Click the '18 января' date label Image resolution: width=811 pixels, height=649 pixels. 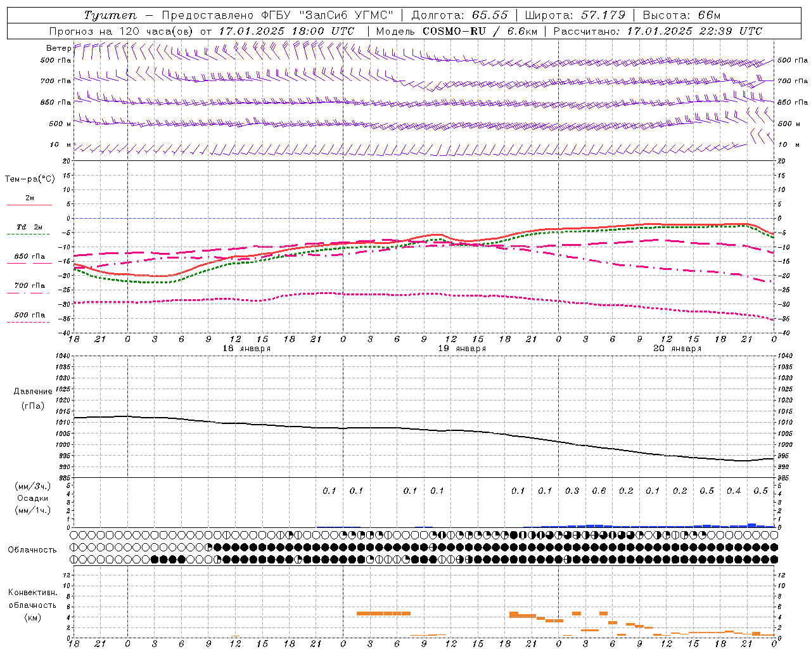246,349
